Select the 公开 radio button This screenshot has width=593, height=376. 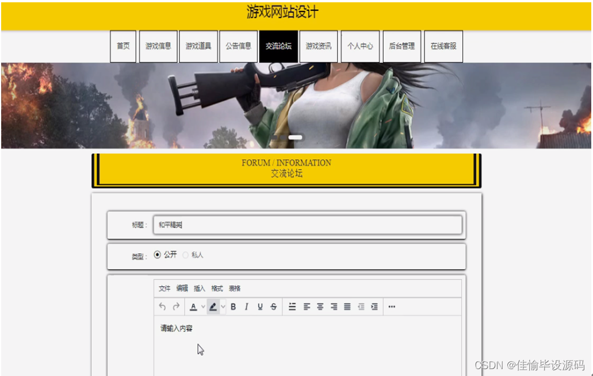158,255
